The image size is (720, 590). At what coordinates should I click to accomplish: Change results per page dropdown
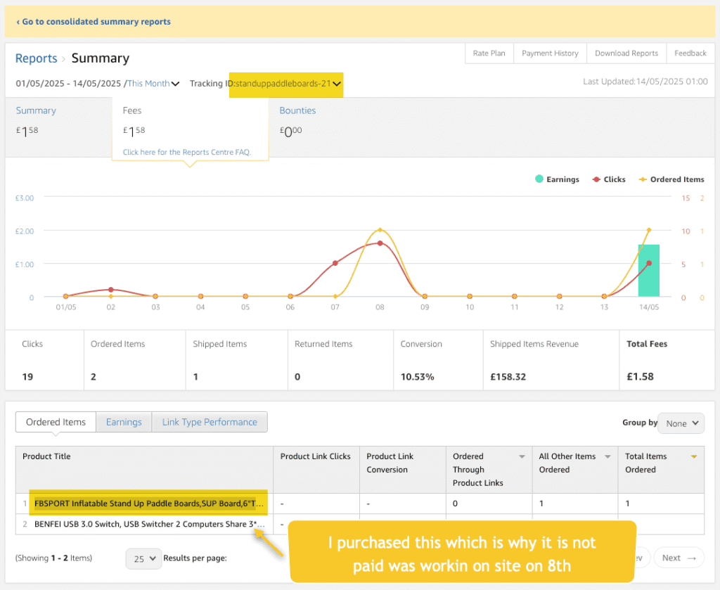(x=143, y=558)
